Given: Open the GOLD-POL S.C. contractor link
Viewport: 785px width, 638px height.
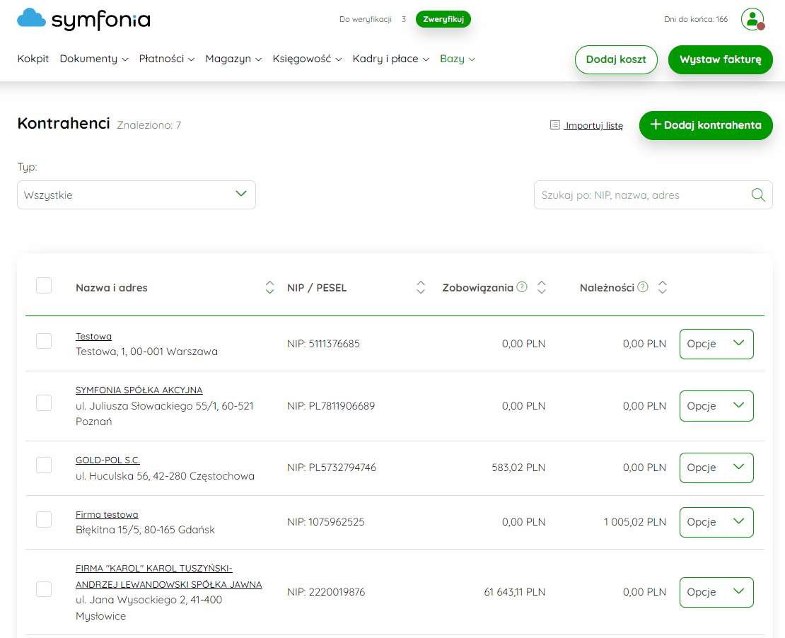Looking at the screenshot, I should coord(107,460).
